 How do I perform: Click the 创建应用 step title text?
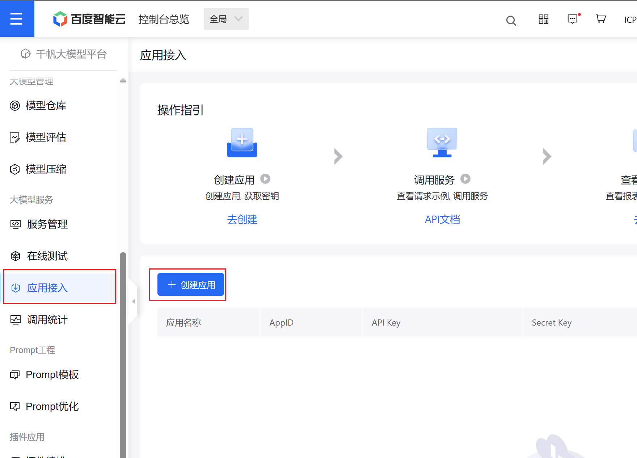[x=234, y=179]
